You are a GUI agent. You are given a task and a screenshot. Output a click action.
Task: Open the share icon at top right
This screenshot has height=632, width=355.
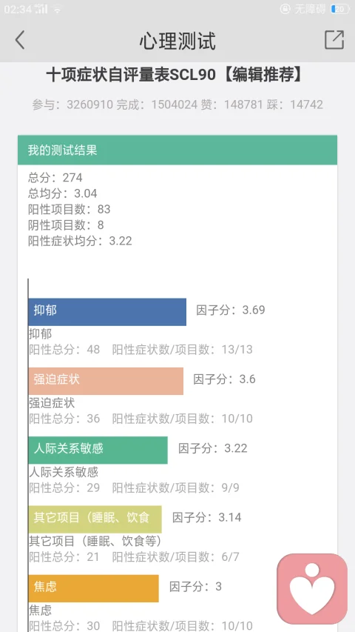point(334,40)
